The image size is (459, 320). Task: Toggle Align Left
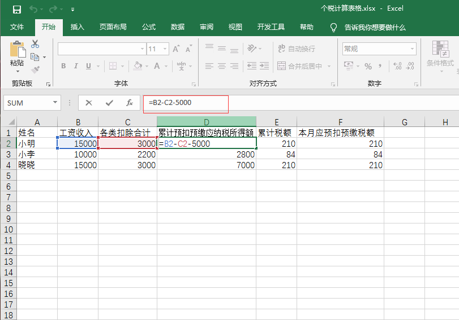(x=209, y=66)
